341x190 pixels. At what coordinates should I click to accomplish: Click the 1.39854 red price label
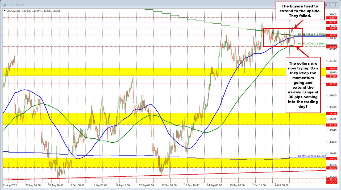(332, 18)
